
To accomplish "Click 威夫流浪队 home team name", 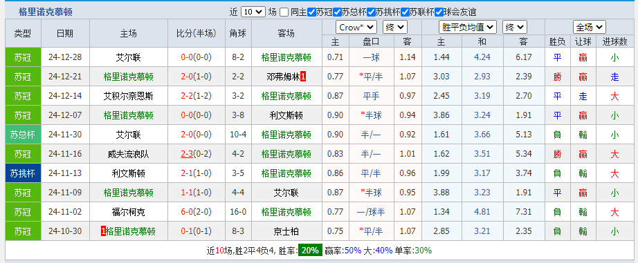I will (x=129, y=154).
